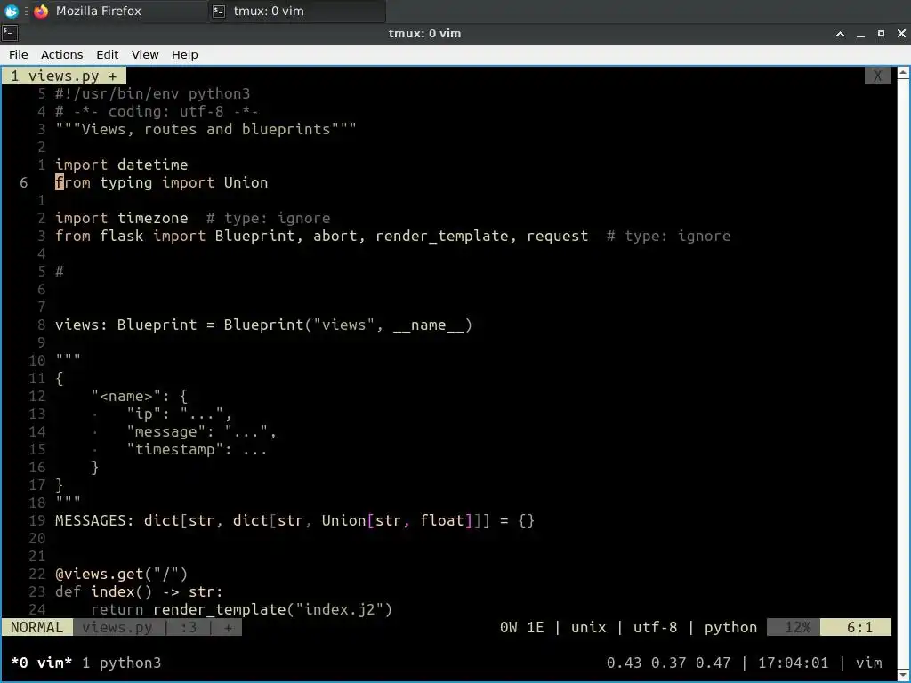Screen dimensions: 911x683
Task: Select the views.py vim tab
Action: 64,76
